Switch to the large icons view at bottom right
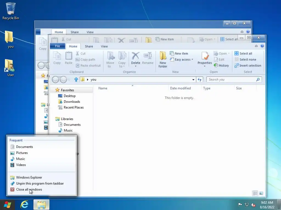281x210 pixels. click(261, 193)
